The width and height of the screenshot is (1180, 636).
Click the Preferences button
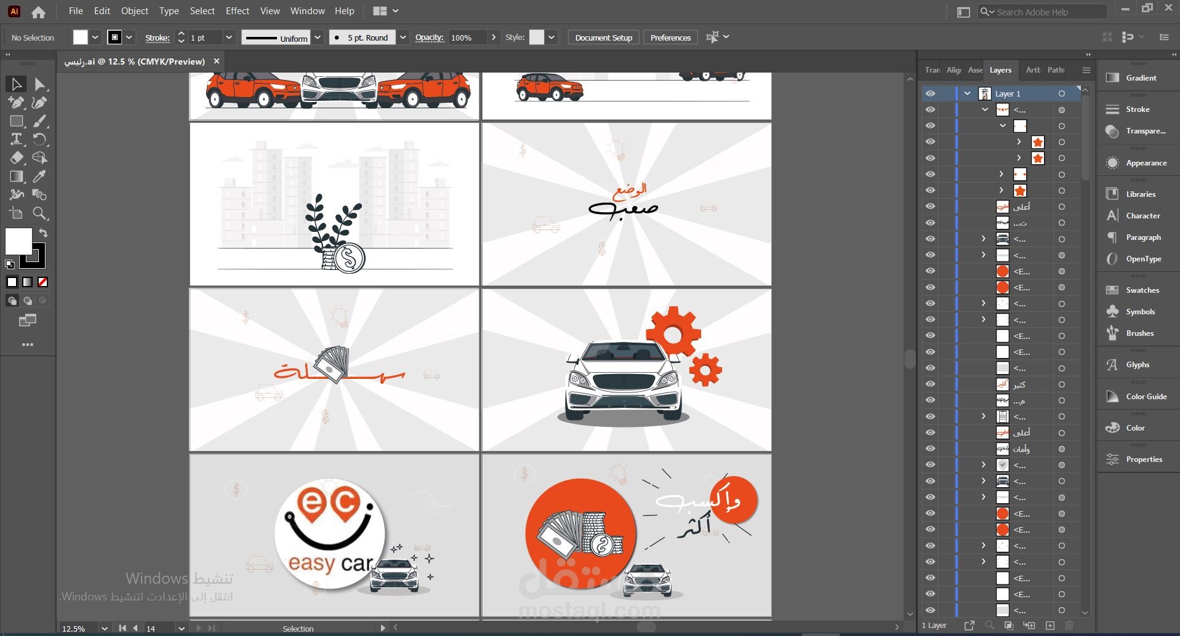pos(670,38)
